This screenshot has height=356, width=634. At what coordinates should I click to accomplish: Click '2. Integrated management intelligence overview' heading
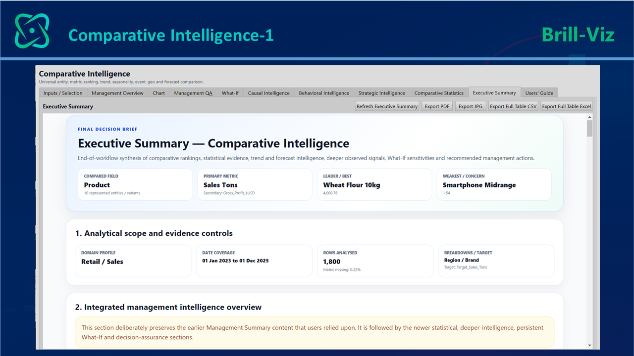tap(168, 307)
